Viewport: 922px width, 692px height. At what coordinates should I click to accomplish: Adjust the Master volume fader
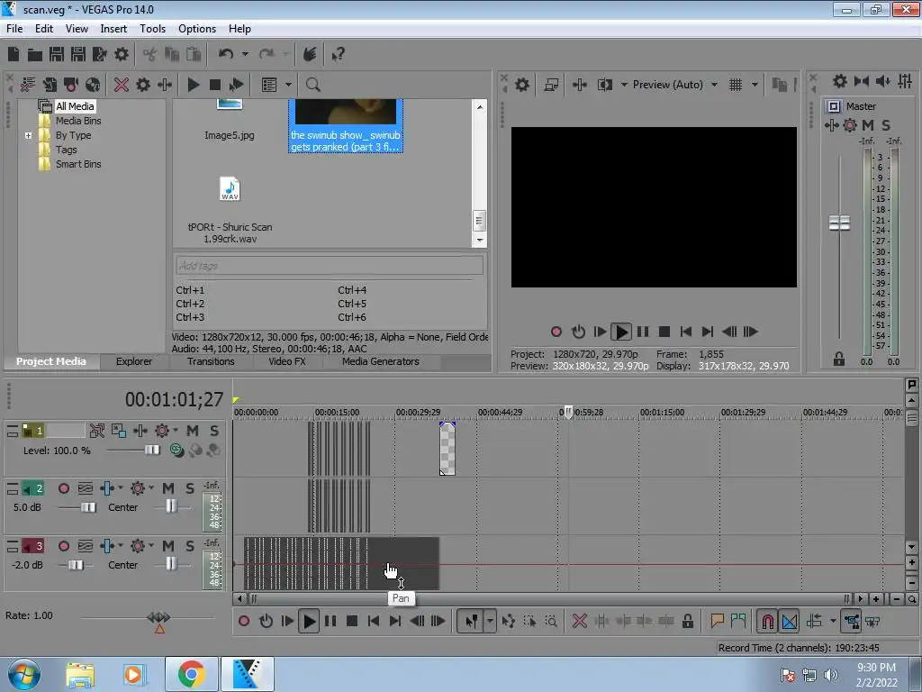click(x=839, y=223)
